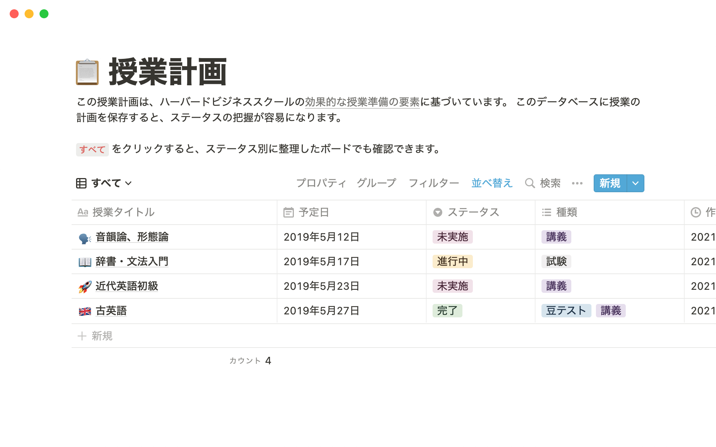
Task: Click the clipboard page icon beside the title
Action: pyautogui.click(x=87, y=72)
